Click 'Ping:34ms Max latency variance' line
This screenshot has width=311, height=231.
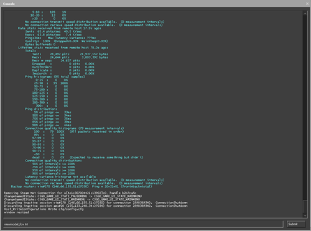(x=60, y=38)
